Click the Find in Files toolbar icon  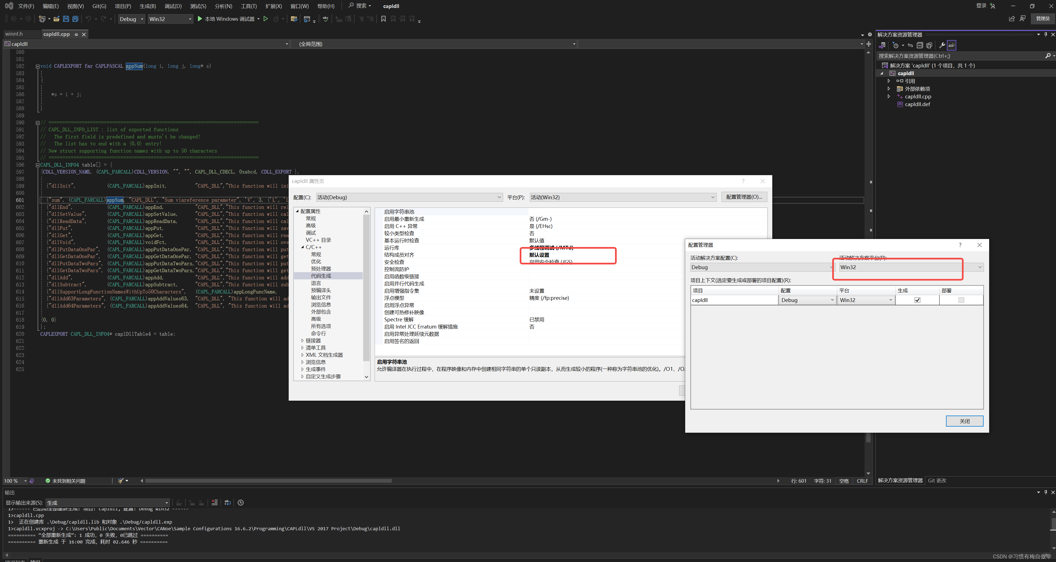[x=294, y=19]
